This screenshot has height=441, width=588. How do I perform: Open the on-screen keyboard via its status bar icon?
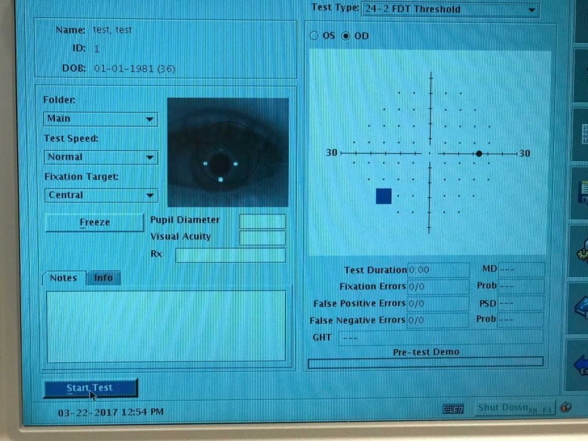pos(453,408)
